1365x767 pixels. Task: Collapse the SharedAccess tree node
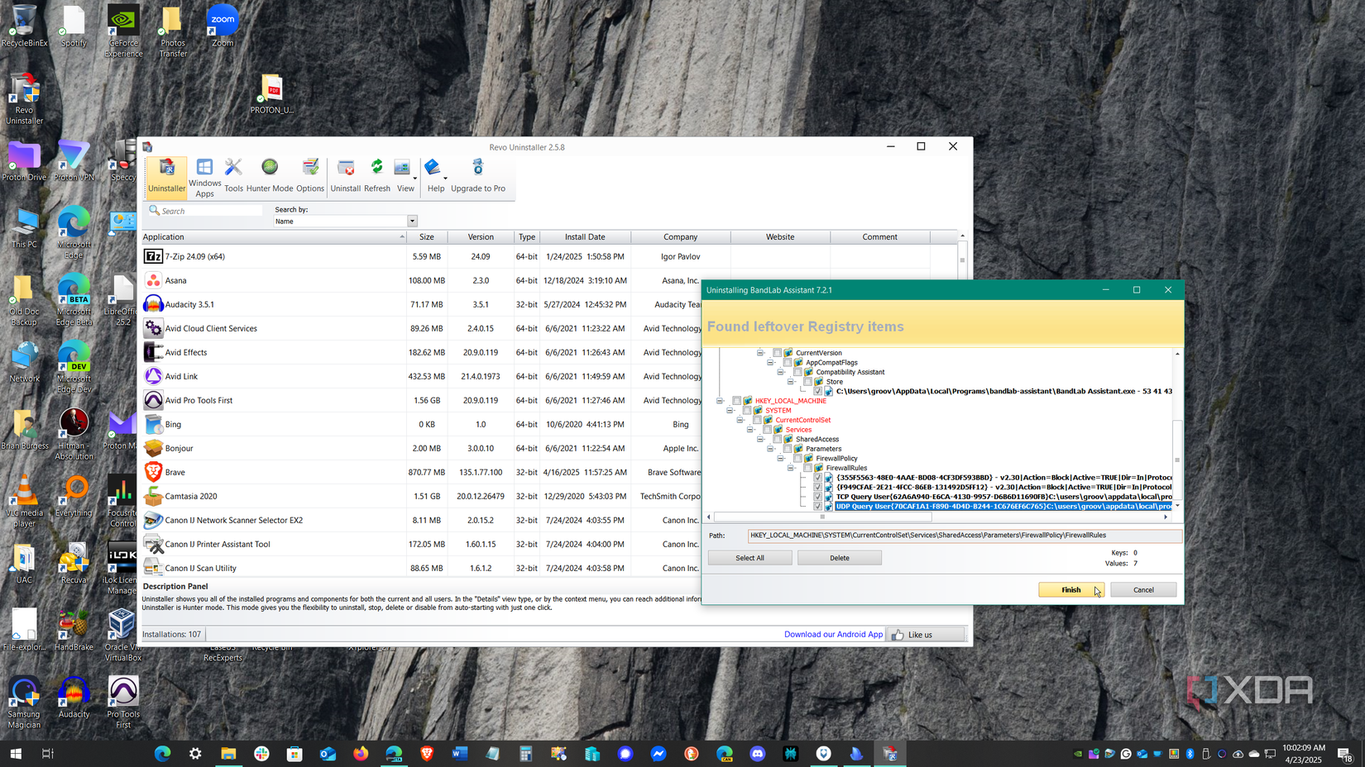coord(760,439)
